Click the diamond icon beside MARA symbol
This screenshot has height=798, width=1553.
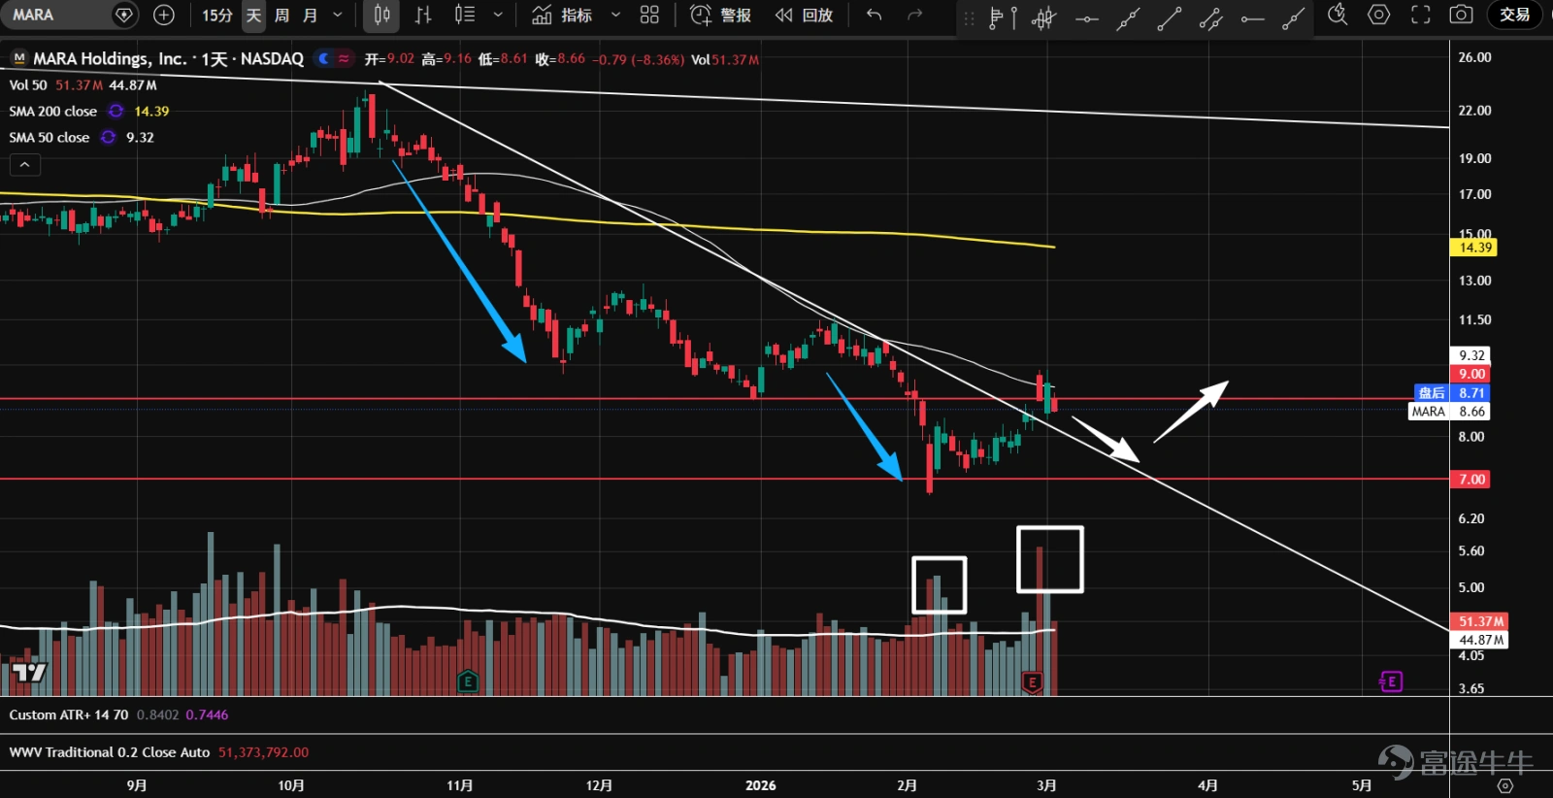pos(124,15)
